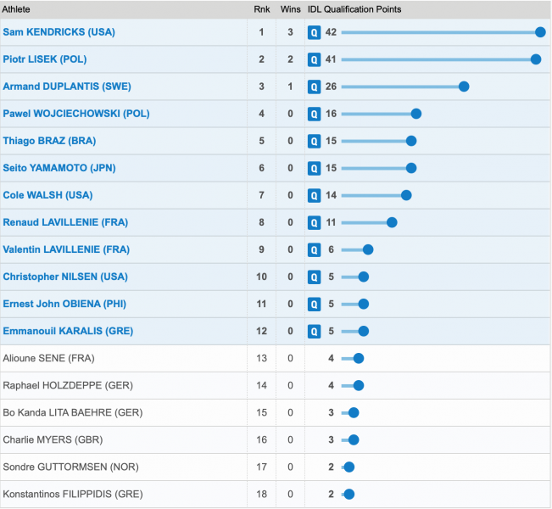Sort table by Wins column header
This screenshot has height=509, width=552.
pos(290,9)
